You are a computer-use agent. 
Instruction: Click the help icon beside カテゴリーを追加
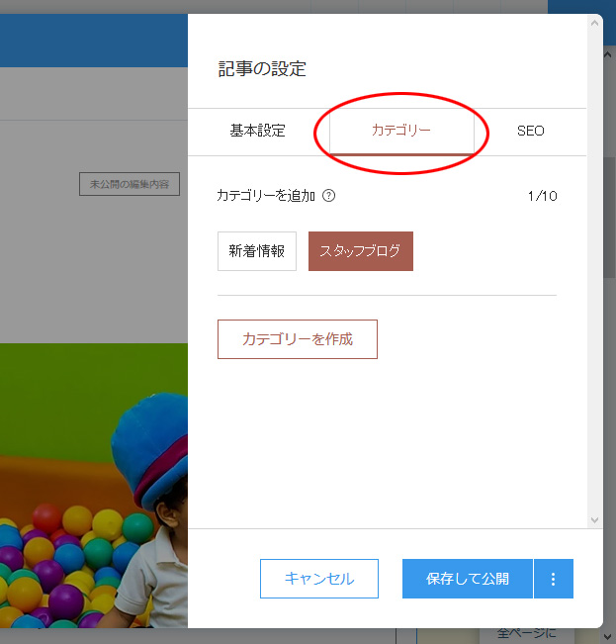click(329, 196)
